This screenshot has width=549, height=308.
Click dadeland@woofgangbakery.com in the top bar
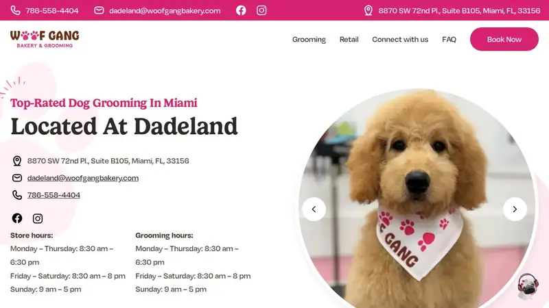point(165,11)
